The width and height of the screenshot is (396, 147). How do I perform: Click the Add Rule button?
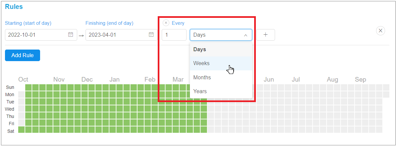(23, 55)
